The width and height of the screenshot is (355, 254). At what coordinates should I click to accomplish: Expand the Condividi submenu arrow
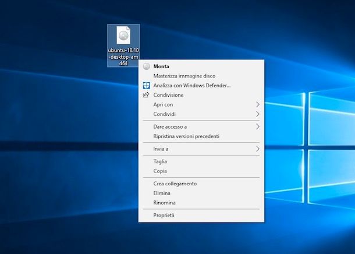[258, 114]
